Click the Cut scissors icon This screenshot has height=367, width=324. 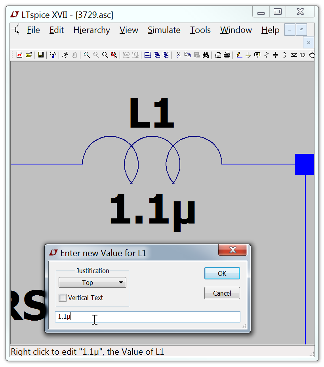coord(178,55)
